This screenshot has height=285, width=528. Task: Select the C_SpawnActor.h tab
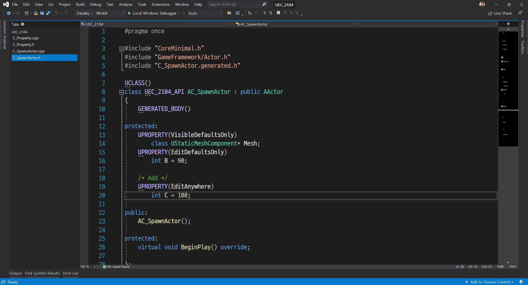44,58
